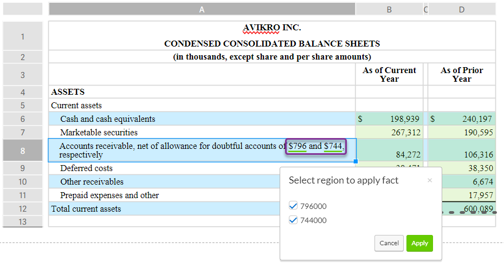The image size is (504, 275).
Task: Select column A header
Action: (x=202, y=9)
